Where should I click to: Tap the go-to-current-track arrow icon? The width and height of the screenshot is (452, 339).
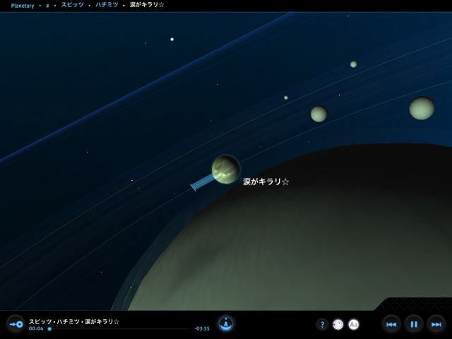point(16,324)
